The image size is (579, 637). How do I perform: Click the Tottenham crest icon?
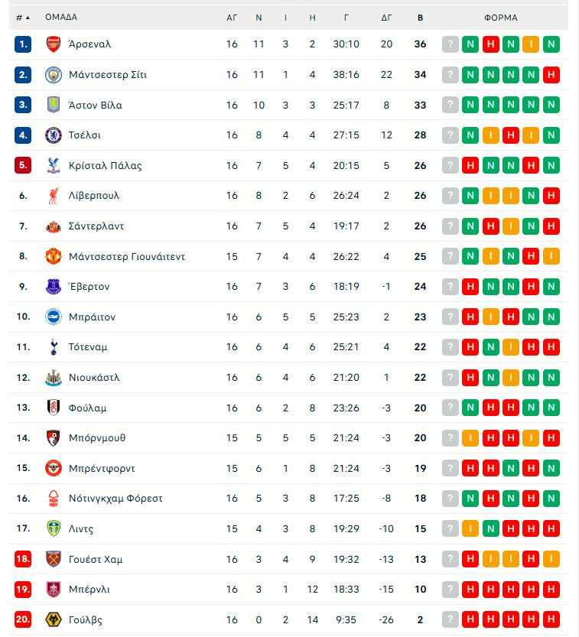click(x=53, y=347)
